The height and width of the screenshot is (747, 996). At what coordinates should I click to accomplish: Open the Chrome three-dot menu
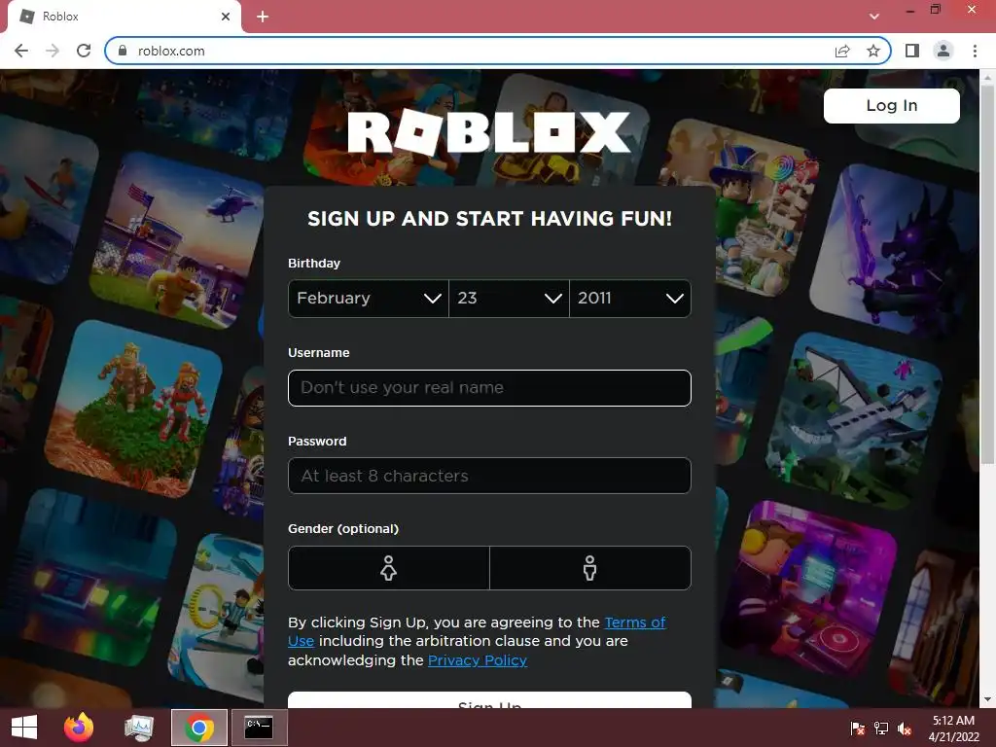pos(975,51)
